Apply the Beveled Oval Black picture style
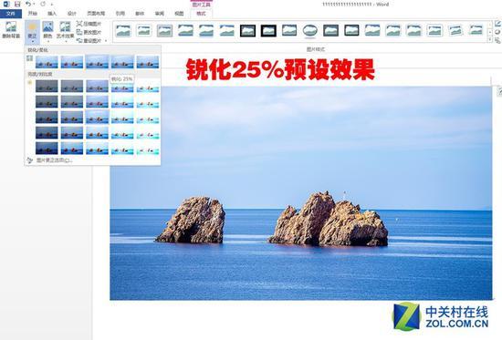Viewport: 502px width, 340px height. point(310,31)
